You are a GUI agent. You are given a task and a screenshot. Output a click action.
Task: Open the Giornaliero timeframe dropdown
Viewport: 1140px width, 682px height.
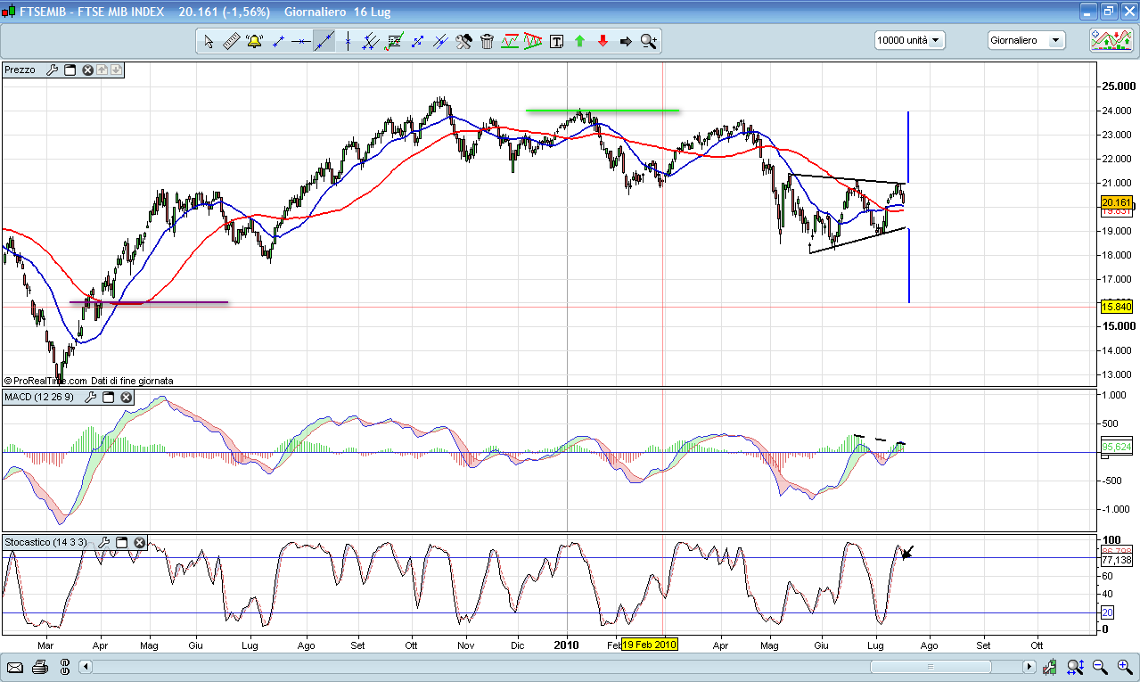point(1027,40)
